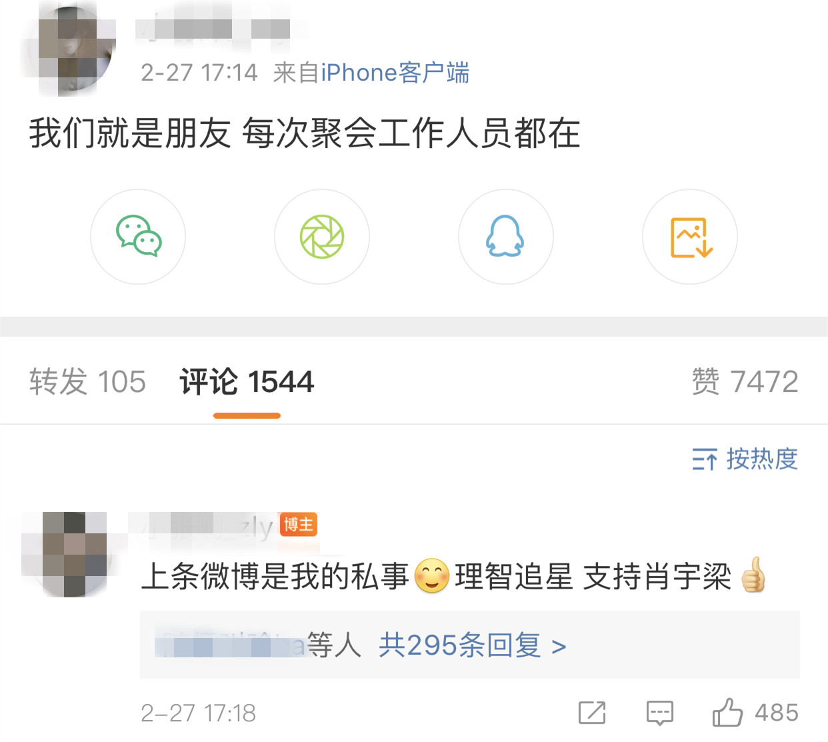Image resolution: width=828 pixels, height=742 pixels.
Task: Tap the orange 博主 badge
Action: [x=298, y=525]
